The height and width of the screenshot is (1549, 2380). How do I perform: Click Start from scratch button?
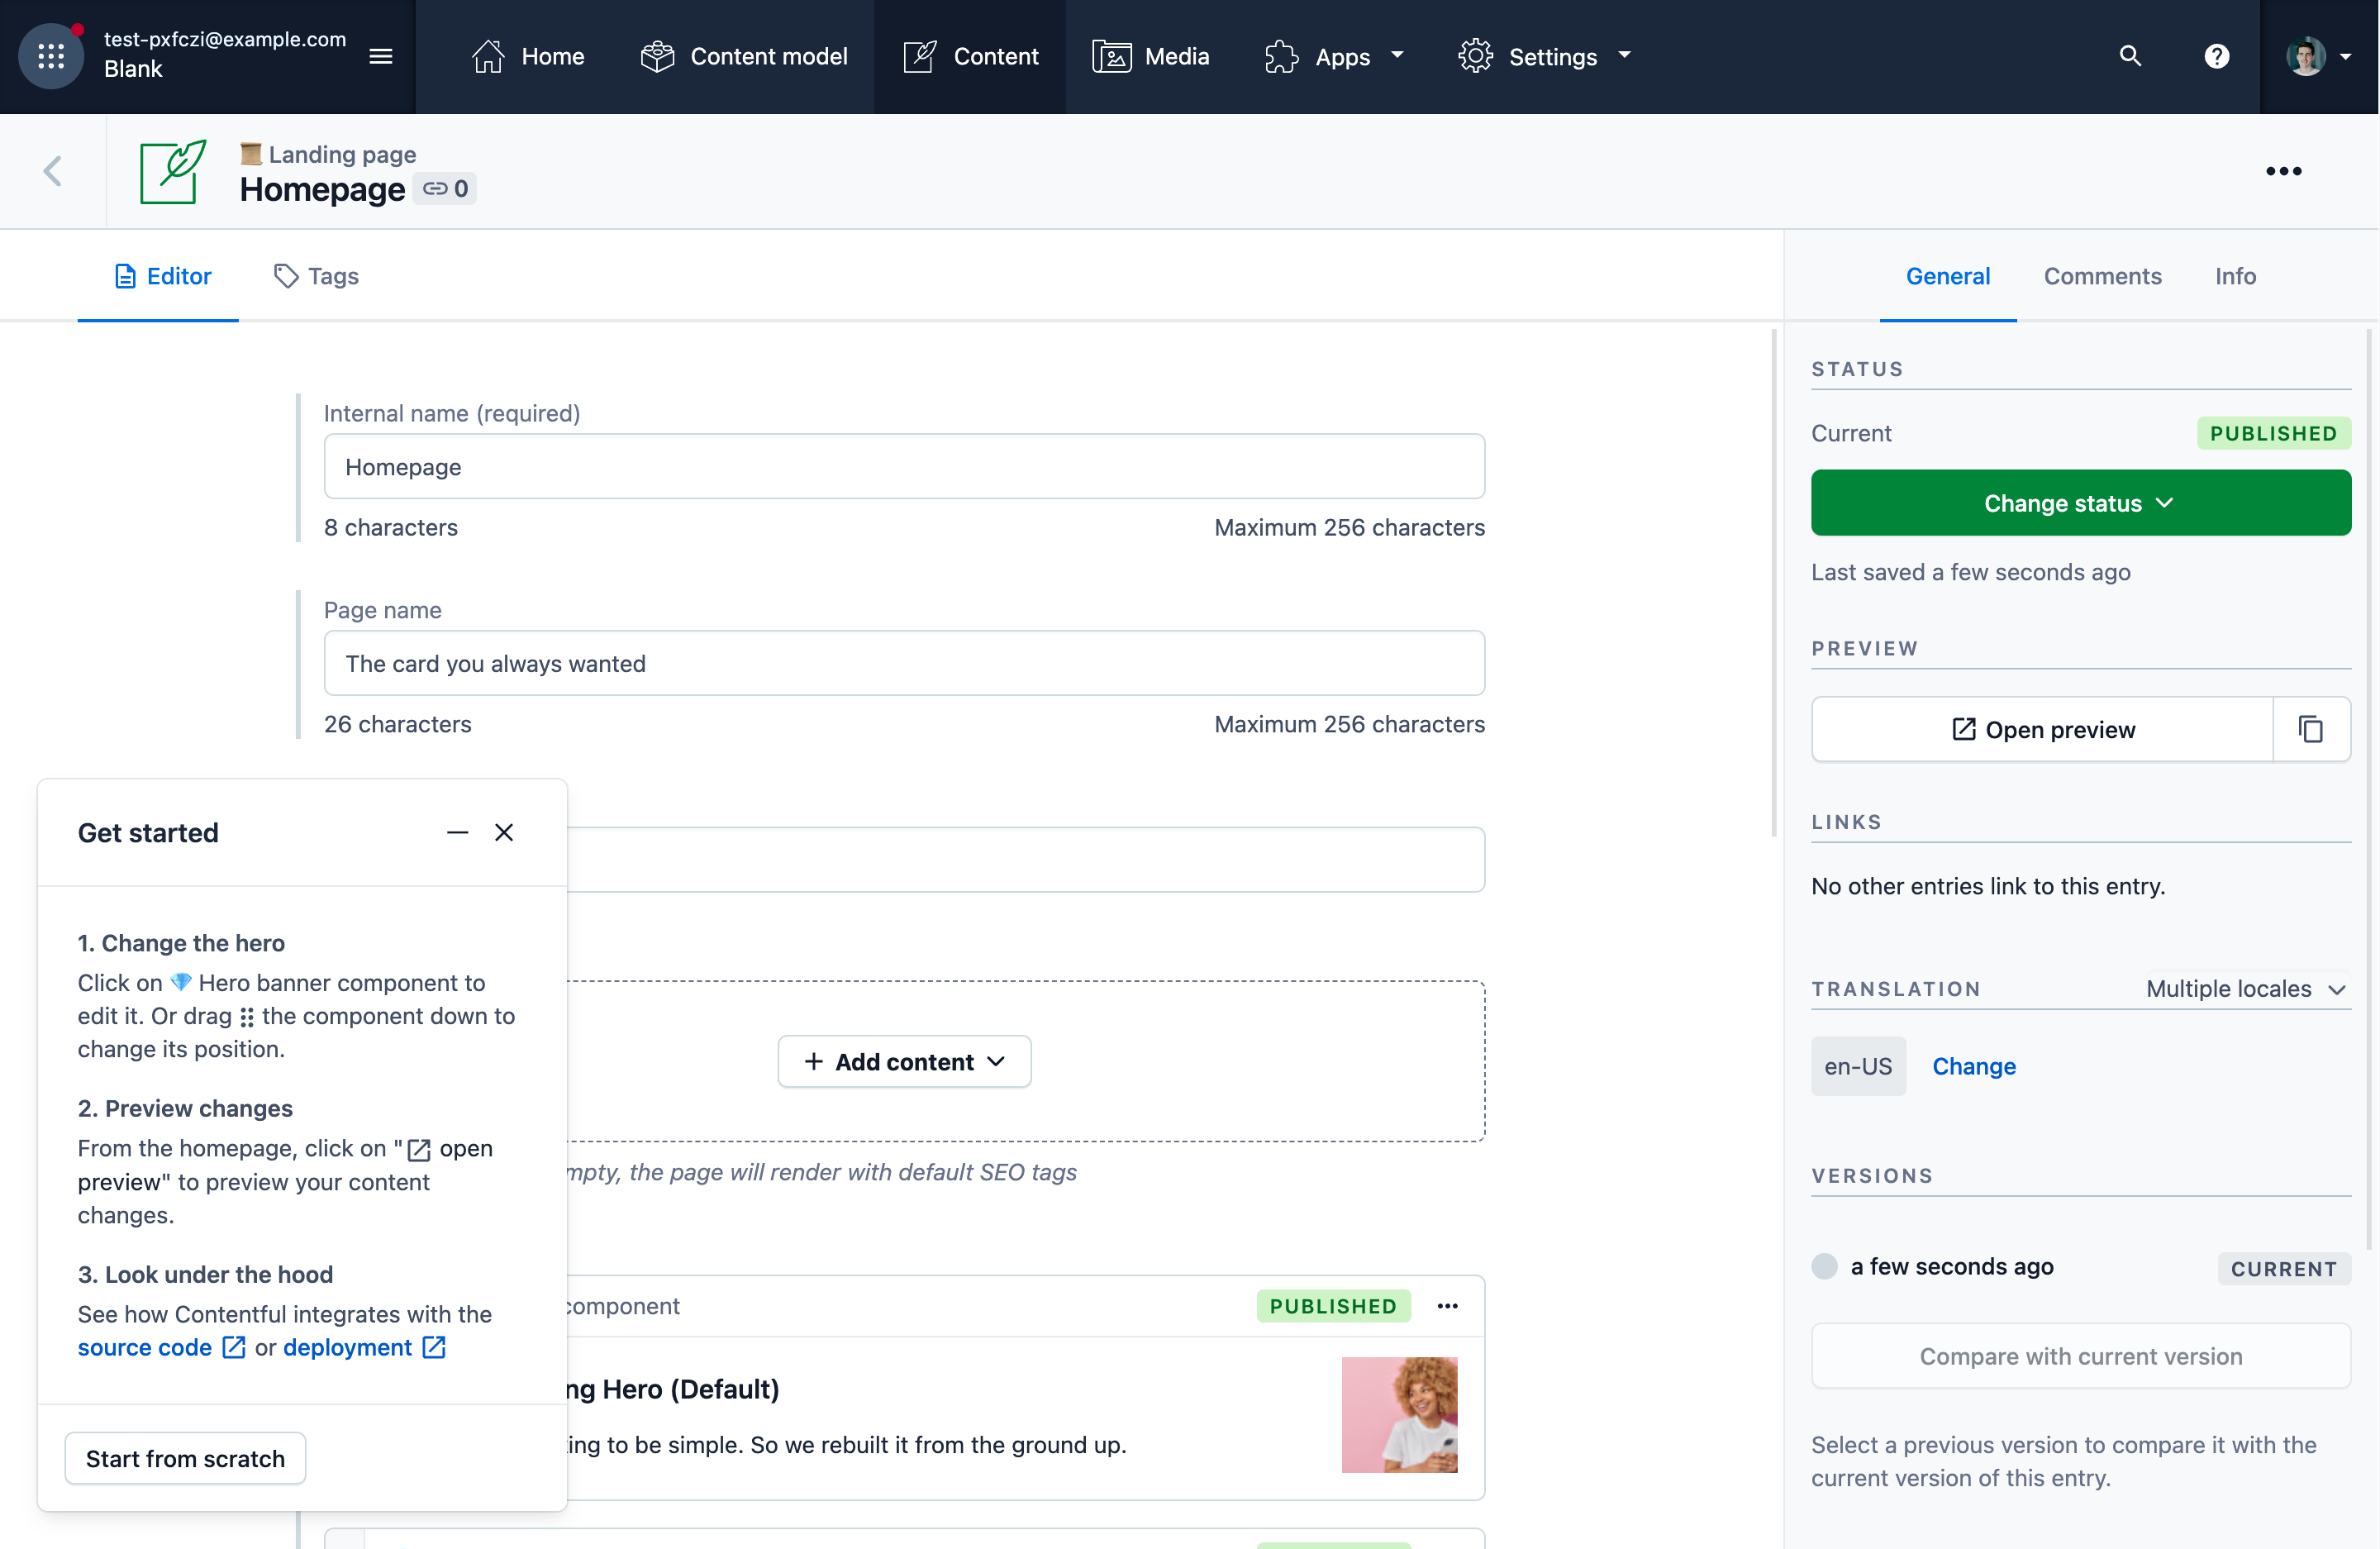(x=185, y=1458)
